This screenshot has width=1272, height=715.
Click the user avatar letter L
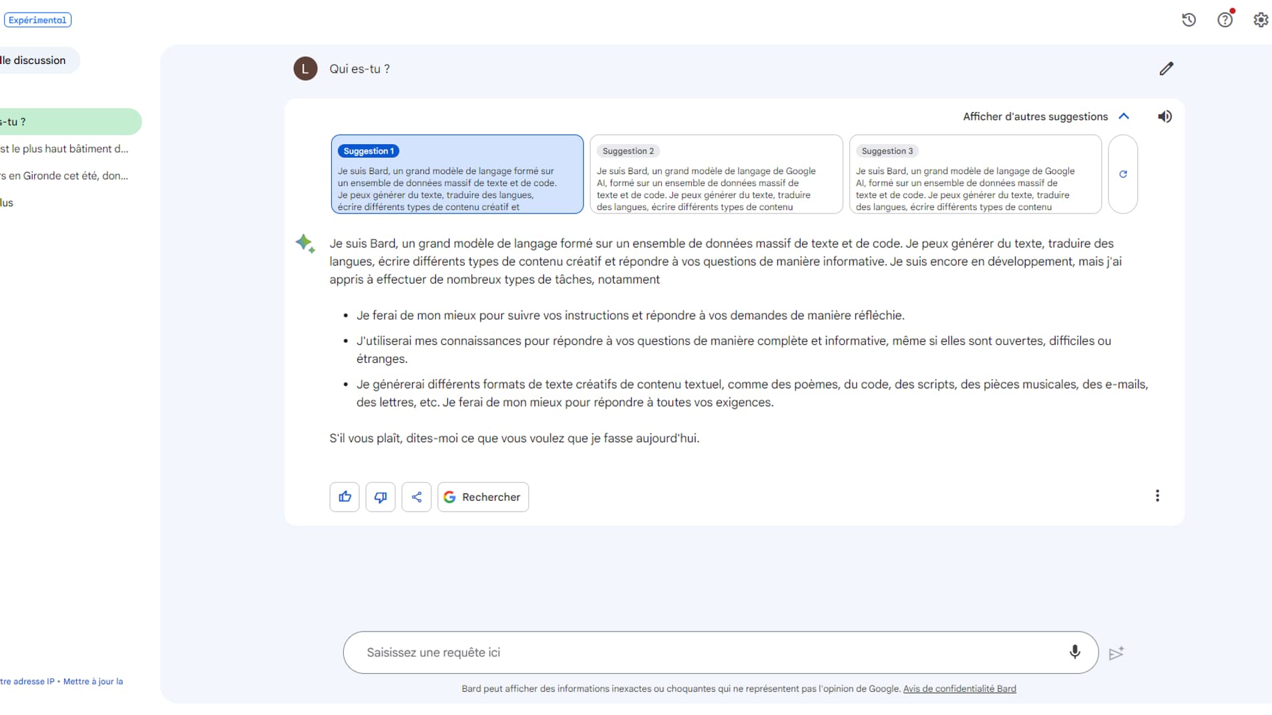305,69
